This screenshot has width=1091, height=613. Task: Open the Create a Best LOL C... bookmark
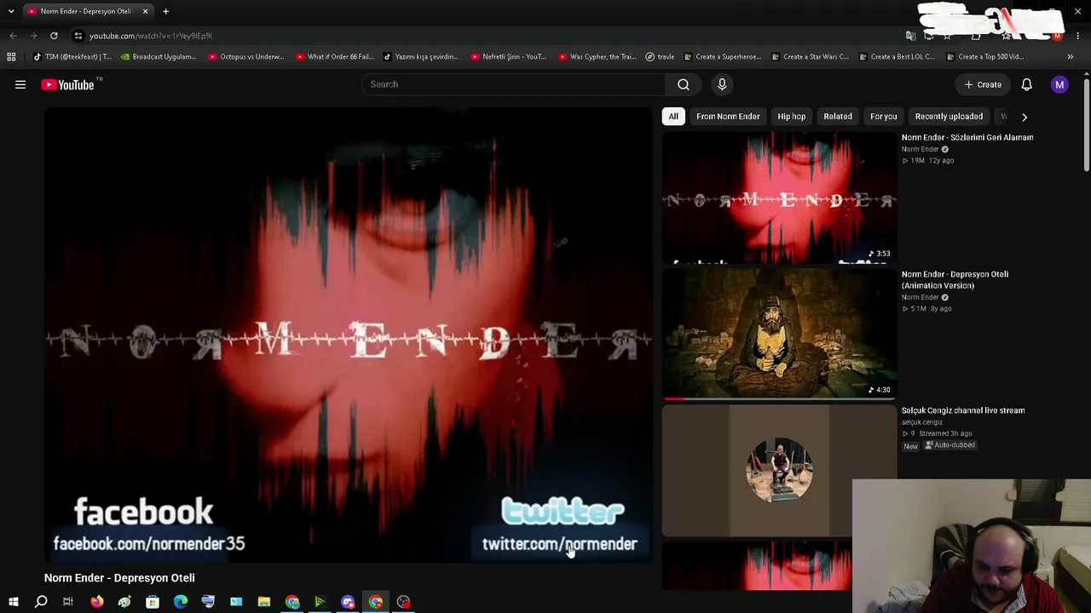point(897,57)
